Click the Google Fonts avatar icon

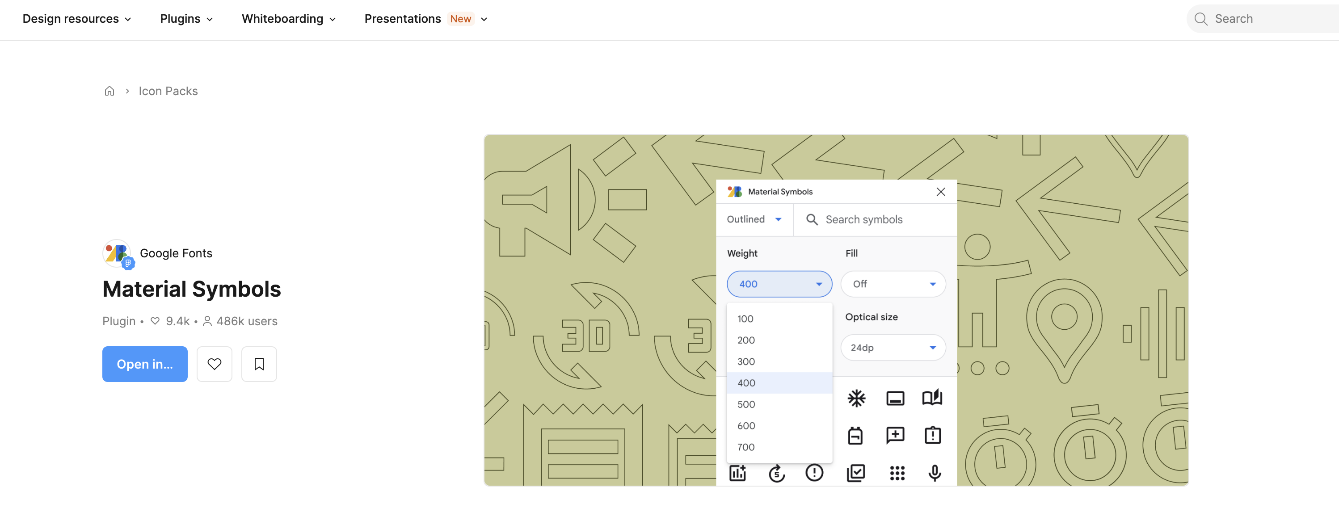[x=118, y=254]
